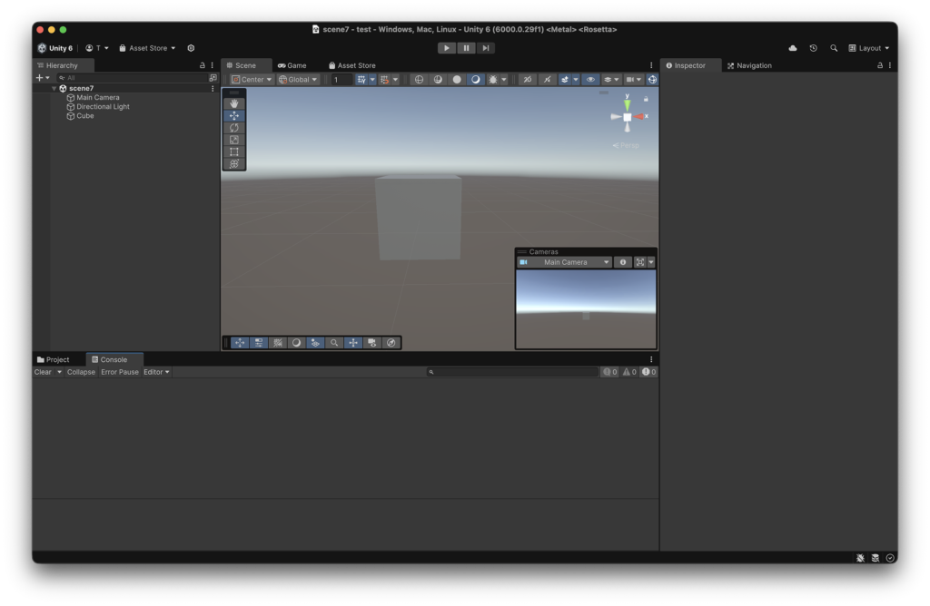Toggle Collapse in Console
930x606 pixels.
point(81,372)
